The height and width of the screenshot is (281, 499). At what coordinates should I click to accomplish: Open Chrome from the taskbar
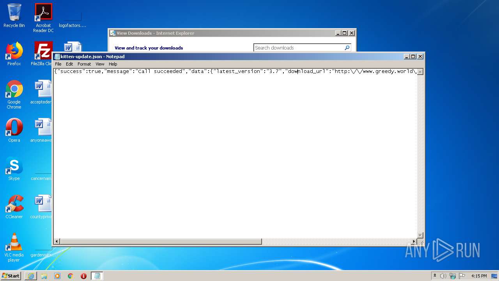pyautogui.click(x=71, y=276)
